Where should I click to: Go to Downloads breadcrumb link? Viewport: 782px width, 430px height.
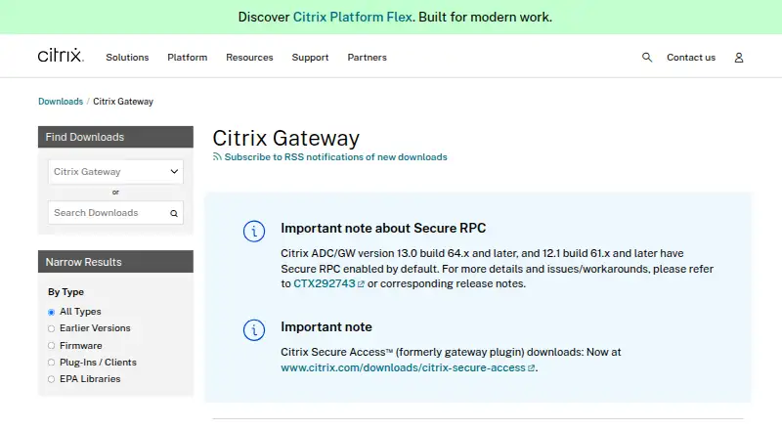tap(61, 102)
